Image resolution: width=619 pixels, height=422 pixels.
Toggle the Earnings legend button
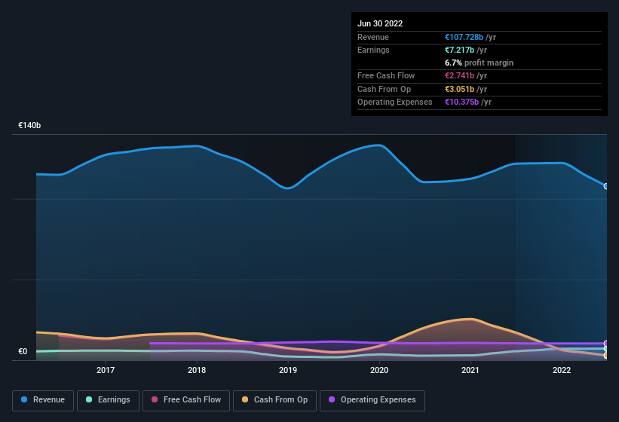(x=108, y=401)
